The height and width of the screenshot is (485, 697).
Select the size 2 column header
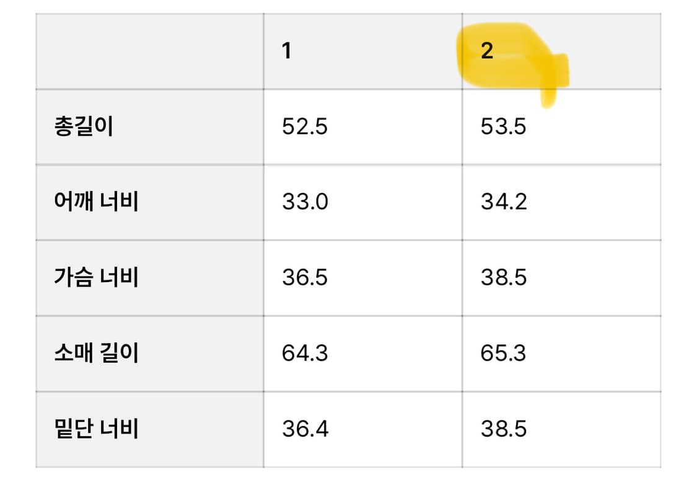point(487,51)
